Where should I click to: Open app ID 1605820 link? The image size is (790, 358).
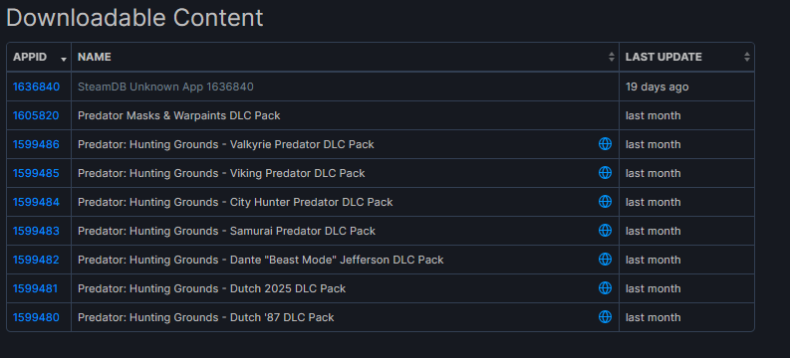click(36, 115)
